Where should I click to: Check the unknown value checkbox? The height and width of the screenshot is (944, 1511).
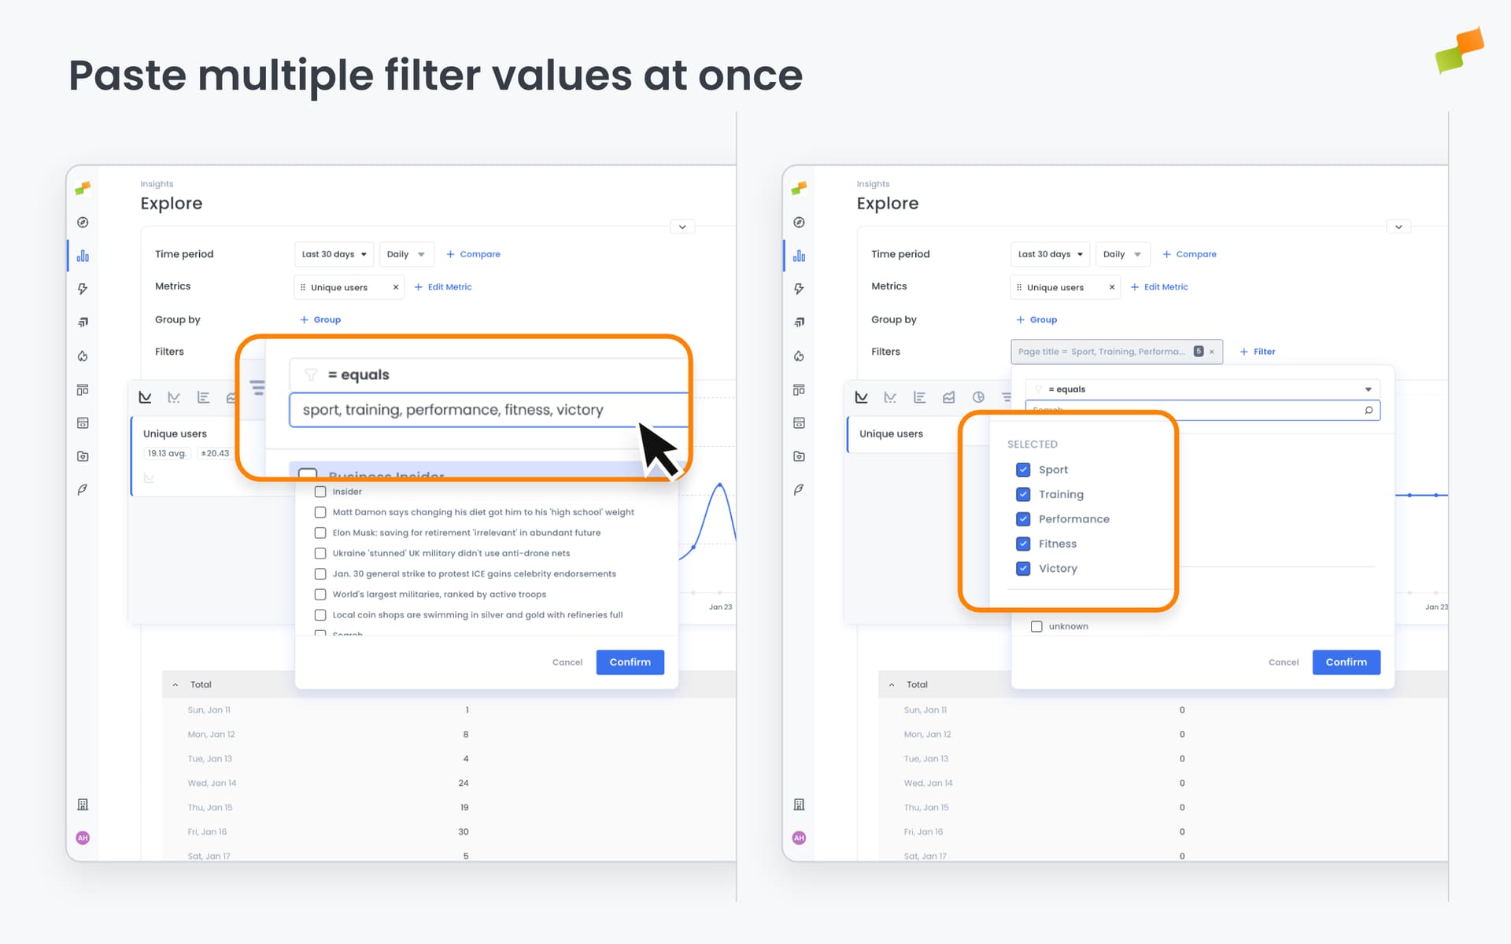pyautogui.click(x=1036, y=625)
